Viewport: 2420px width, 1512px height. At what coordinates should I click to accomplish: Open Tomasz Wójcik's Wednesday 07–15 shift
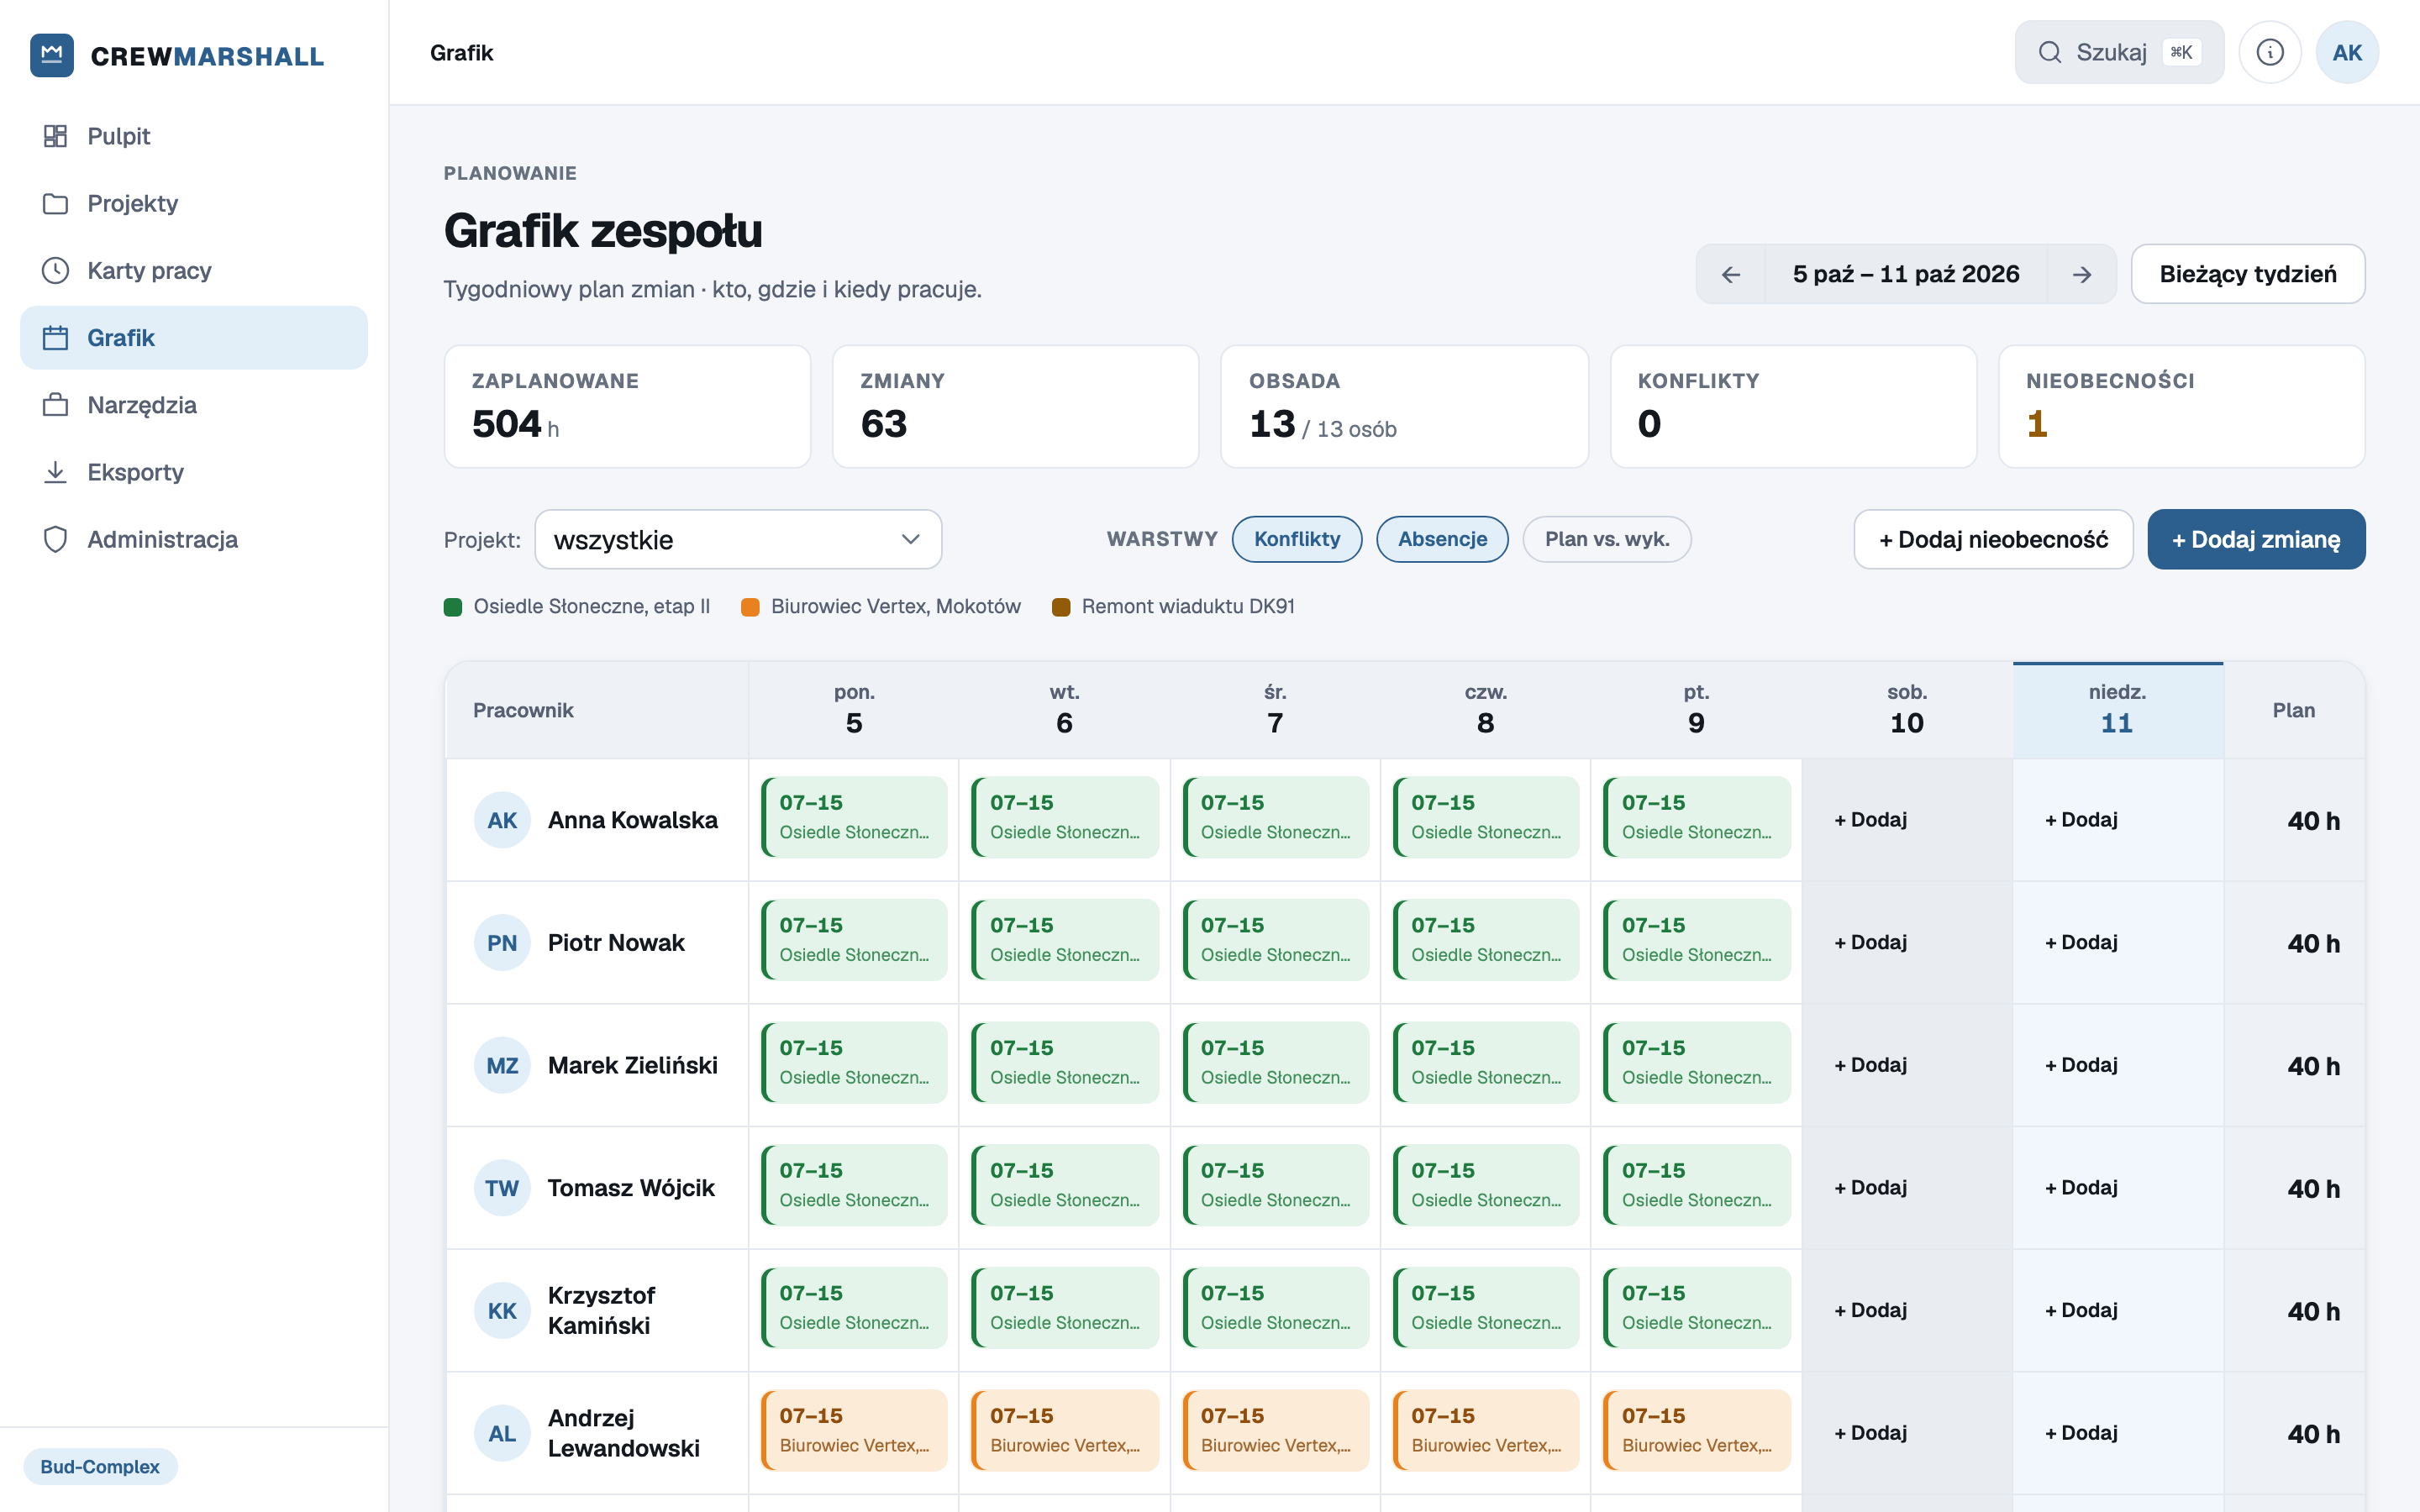point(1275,1185)
